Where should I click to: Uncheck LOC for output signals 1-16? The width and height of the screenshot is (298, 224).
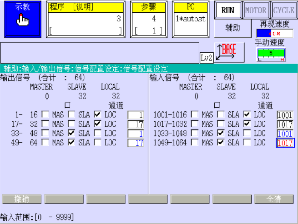(x=97, y=114)
